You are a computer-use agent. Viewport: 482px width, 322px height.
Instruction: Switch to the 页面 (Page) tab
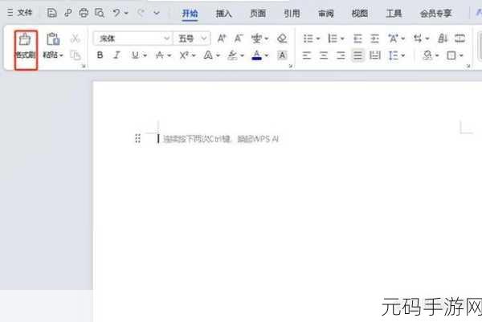tap(258, 14)
